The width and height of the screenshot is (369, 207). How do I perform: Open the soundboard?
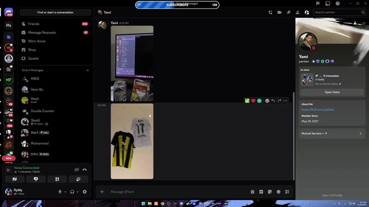78,179
